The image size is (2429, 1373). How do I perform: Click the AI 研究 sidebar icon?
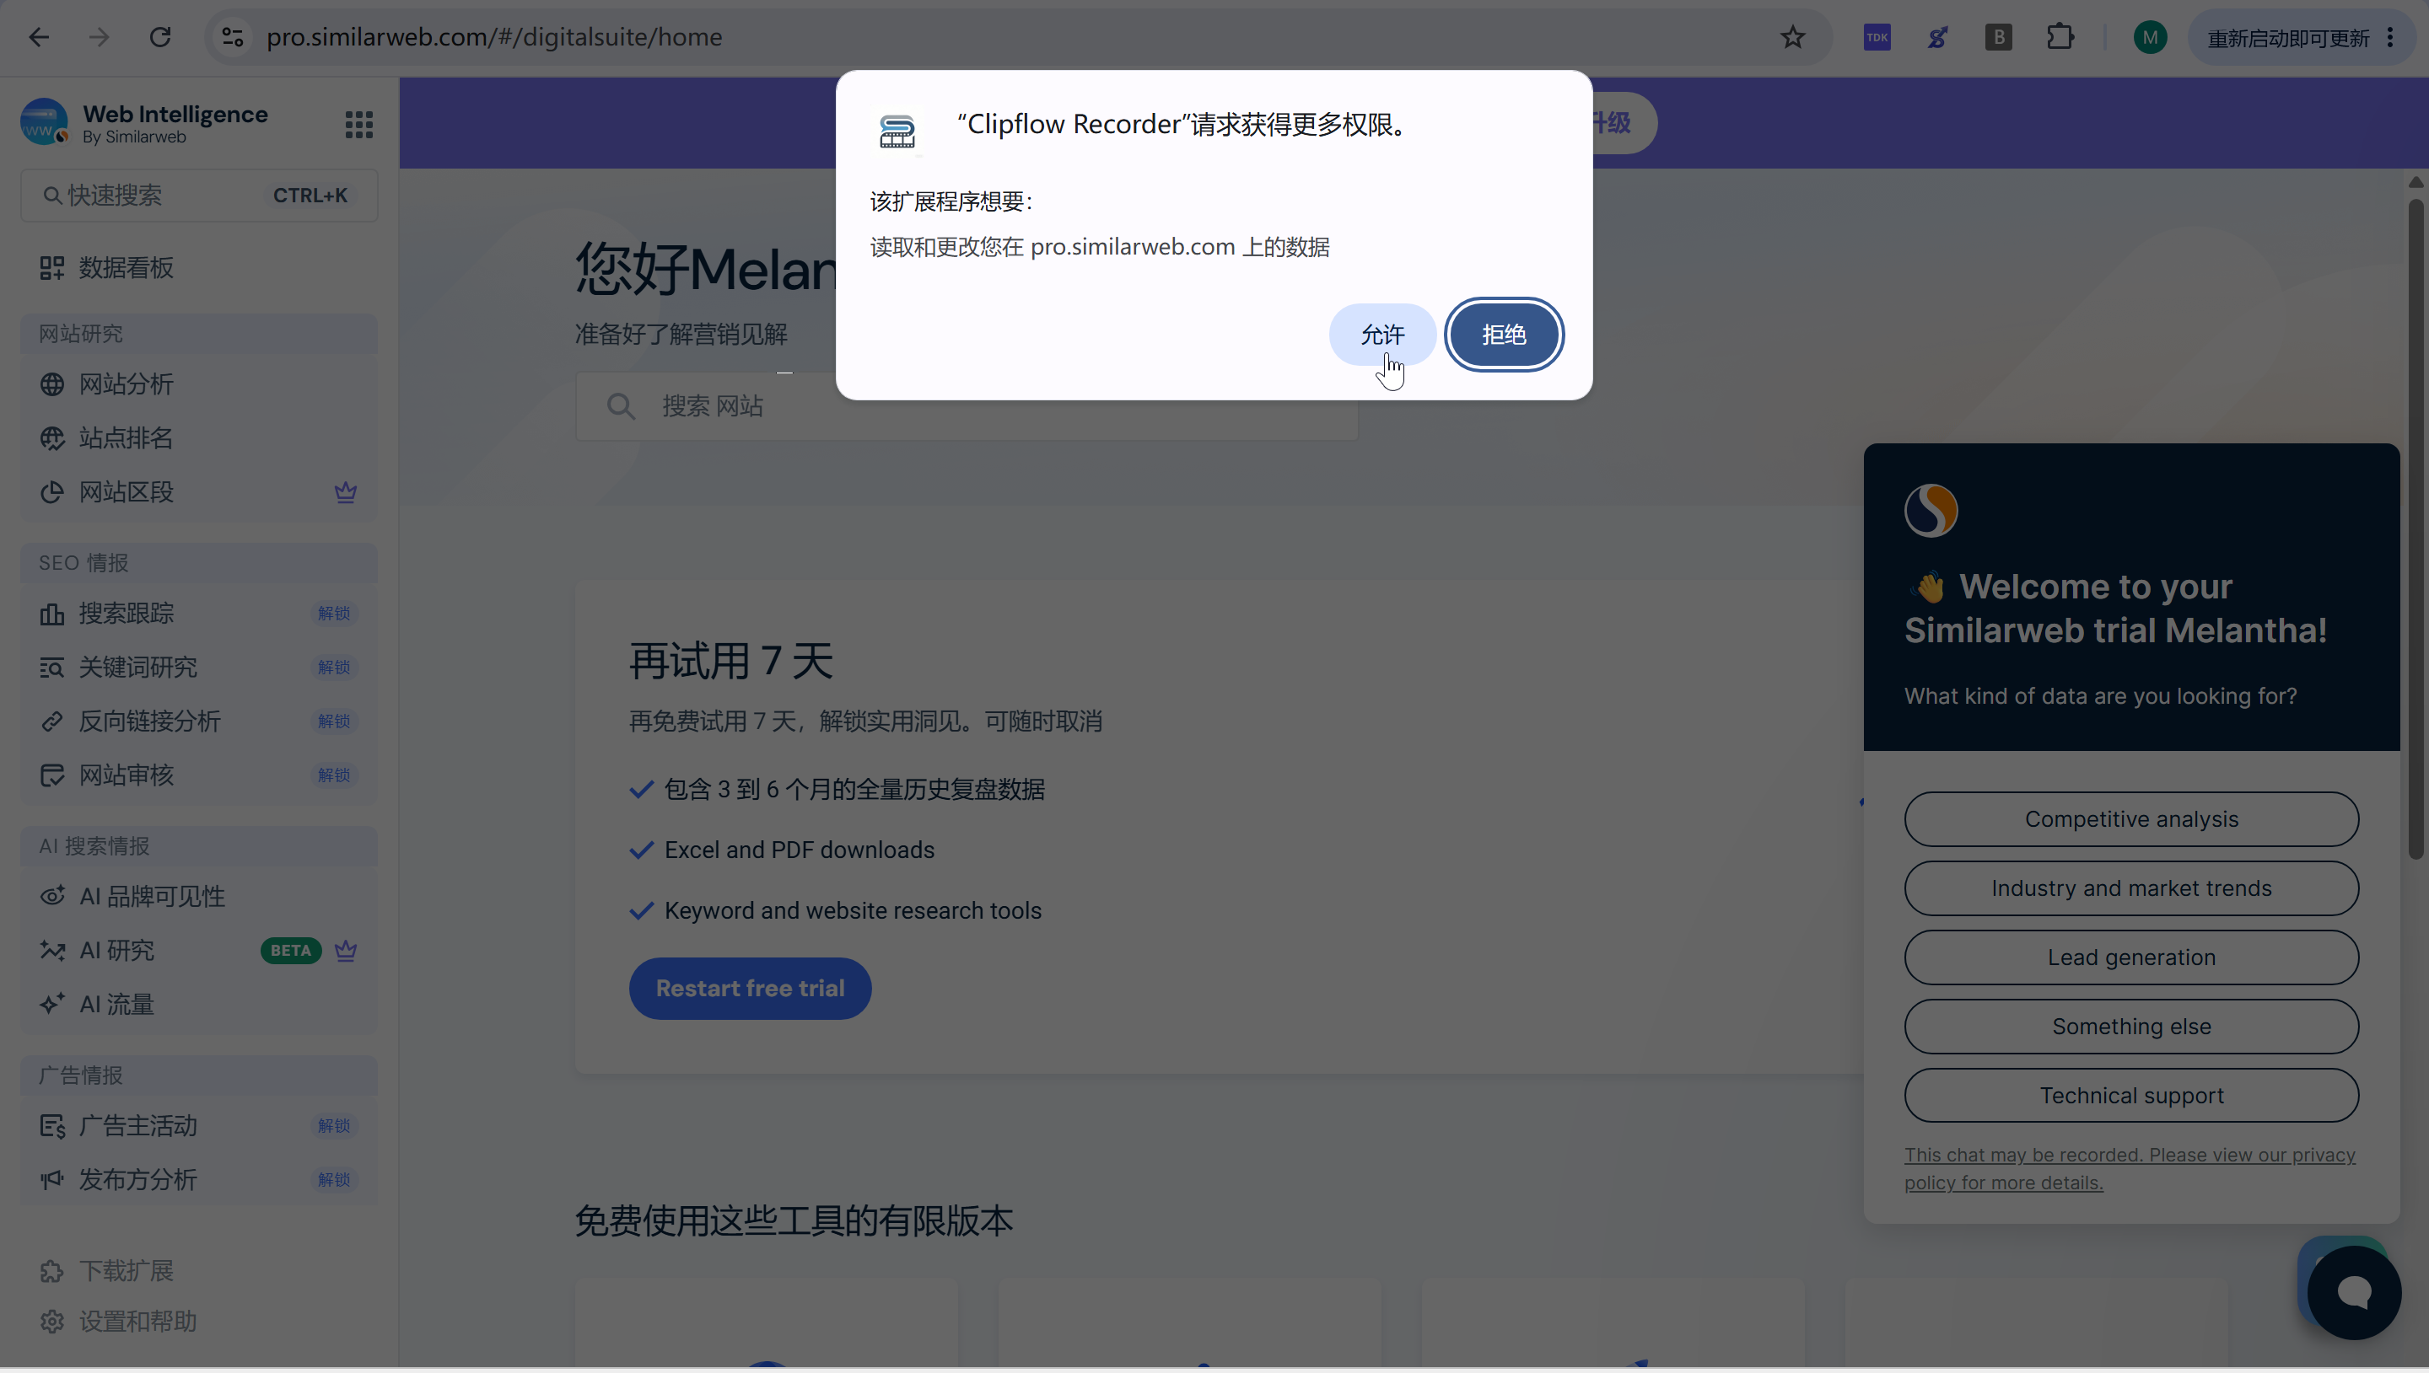click(52, 951)
